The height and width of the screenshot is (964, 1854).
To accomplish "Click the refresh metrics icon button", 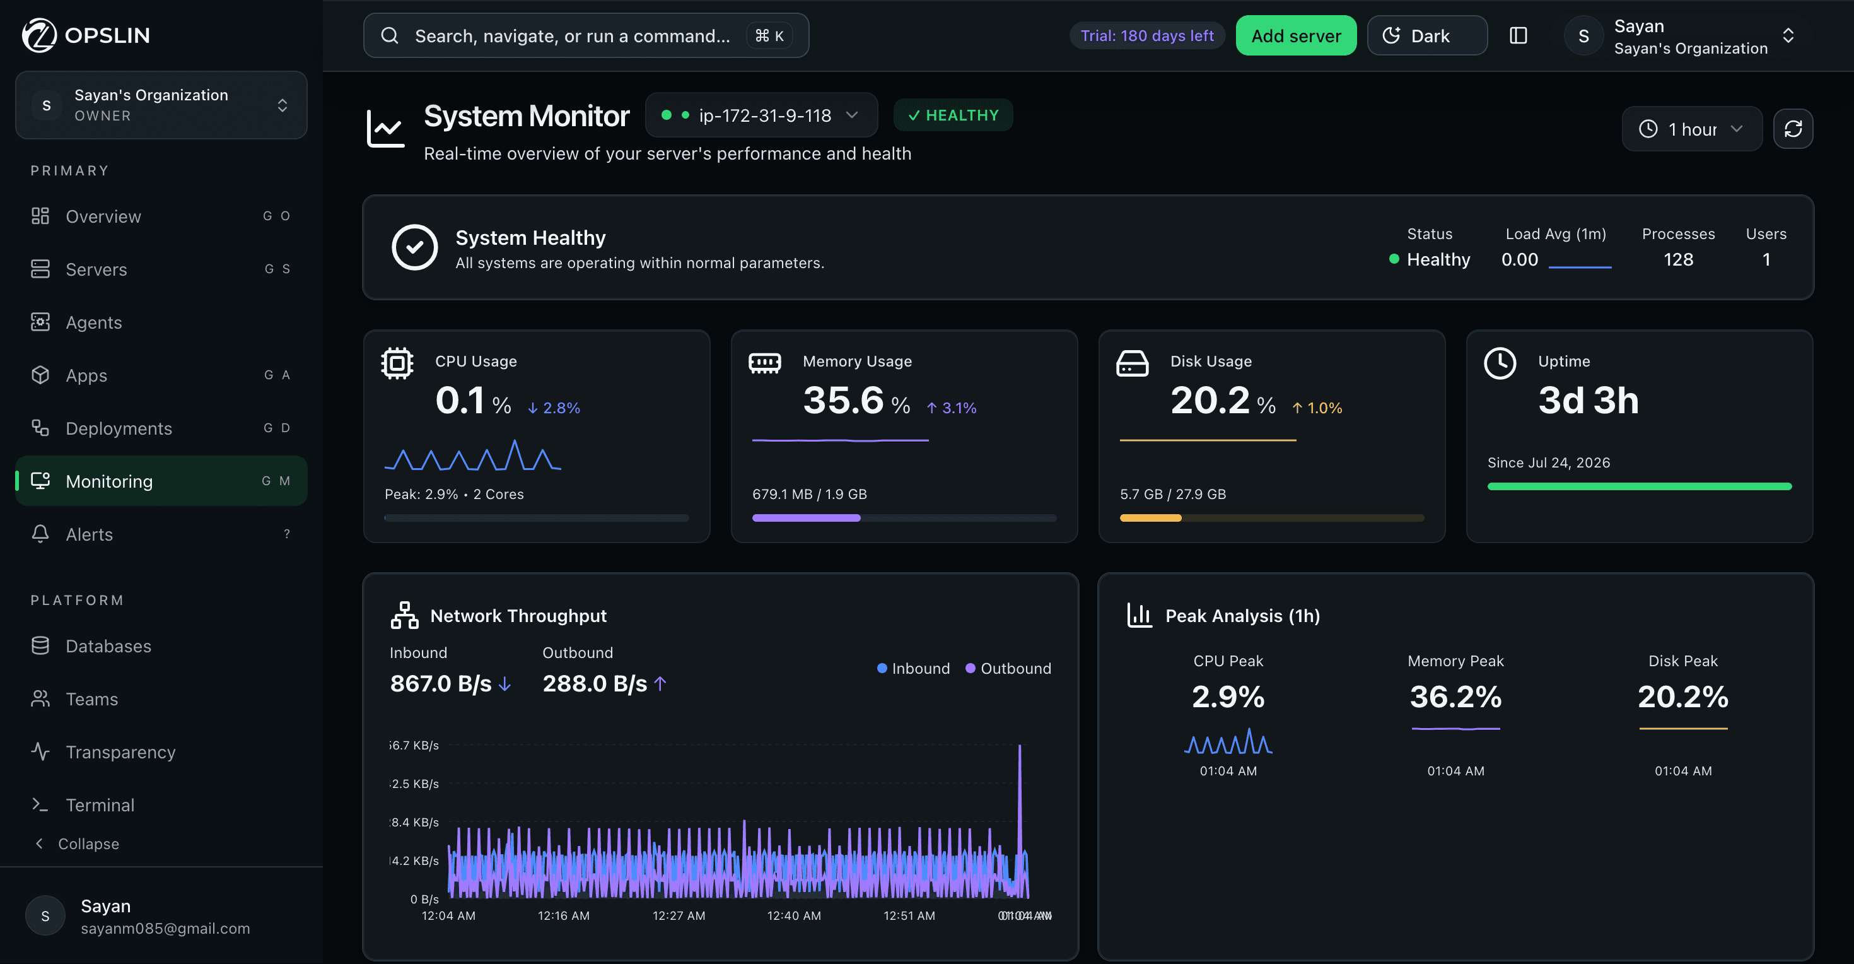I will (1793, 129).
